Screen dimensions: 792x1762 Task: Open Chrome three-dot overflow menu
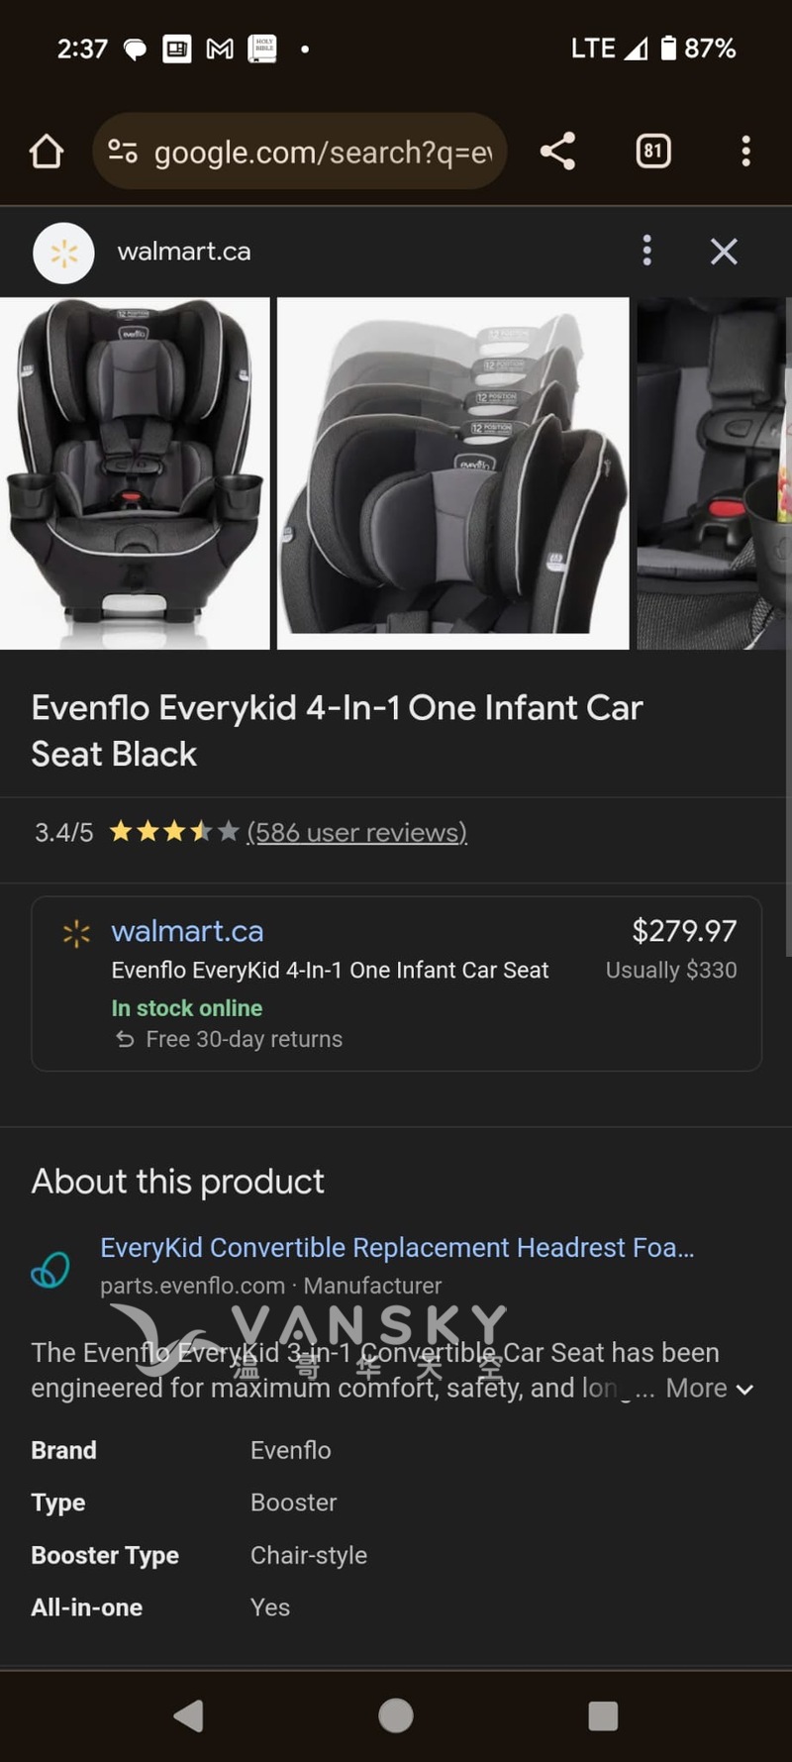(x=745, y=152)
